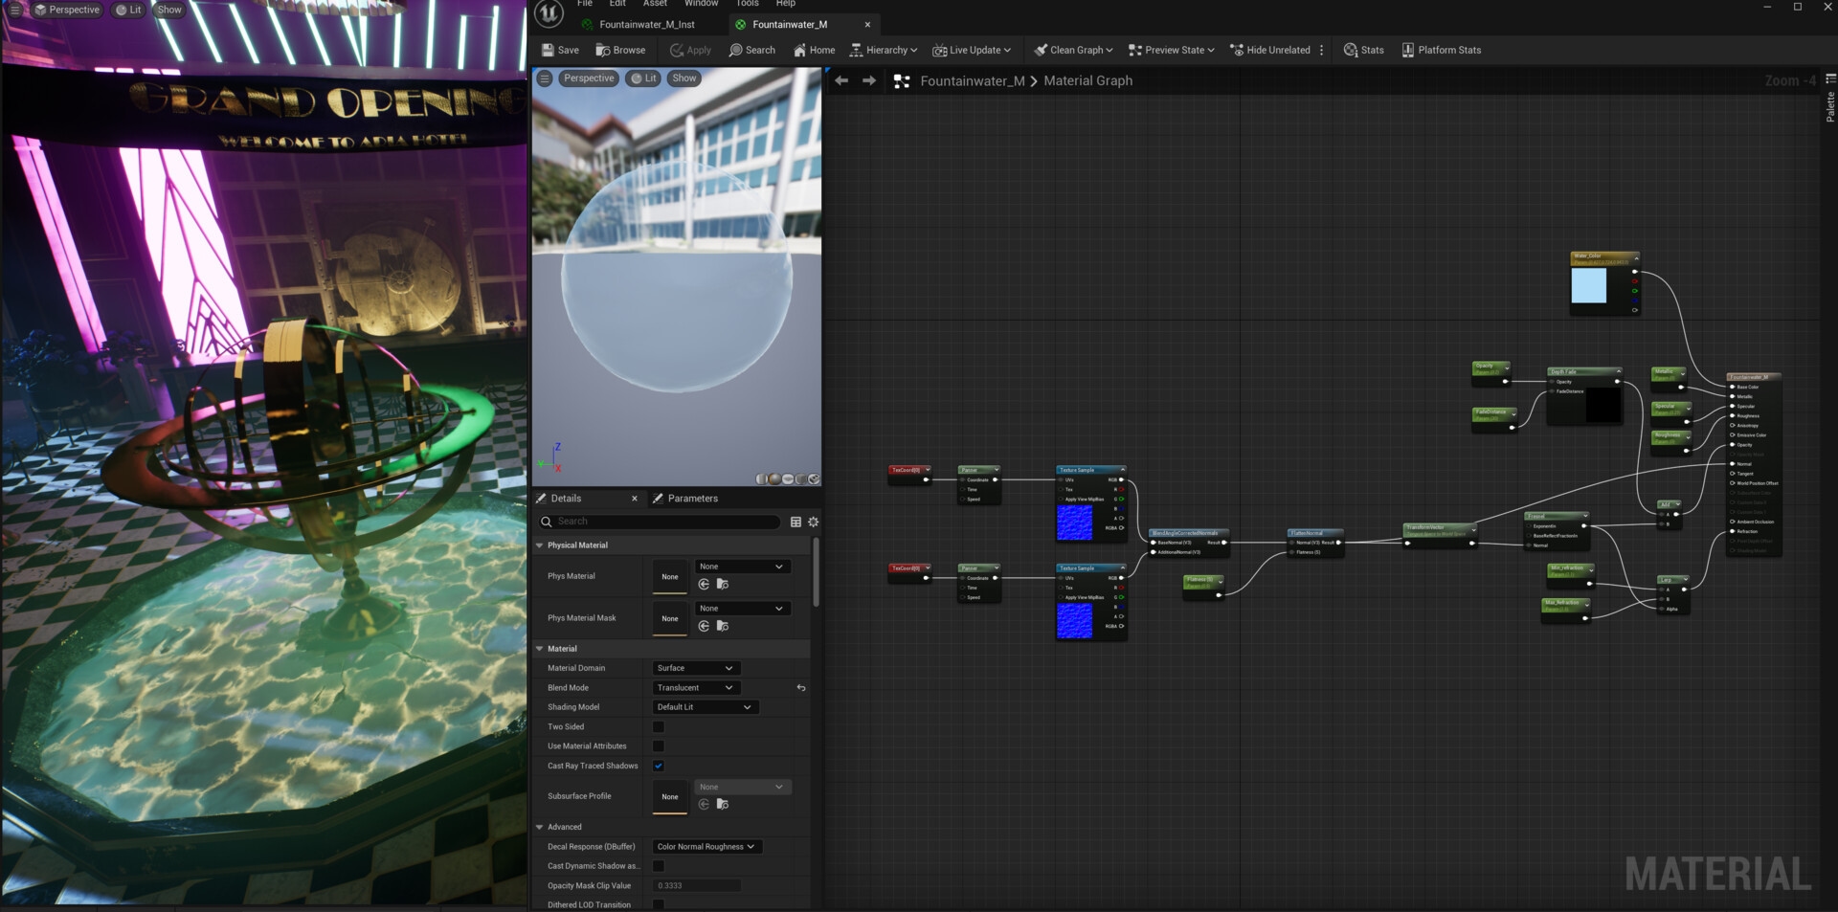
Task: Click Hide Unrelated button
Action: pos(1269,50)
